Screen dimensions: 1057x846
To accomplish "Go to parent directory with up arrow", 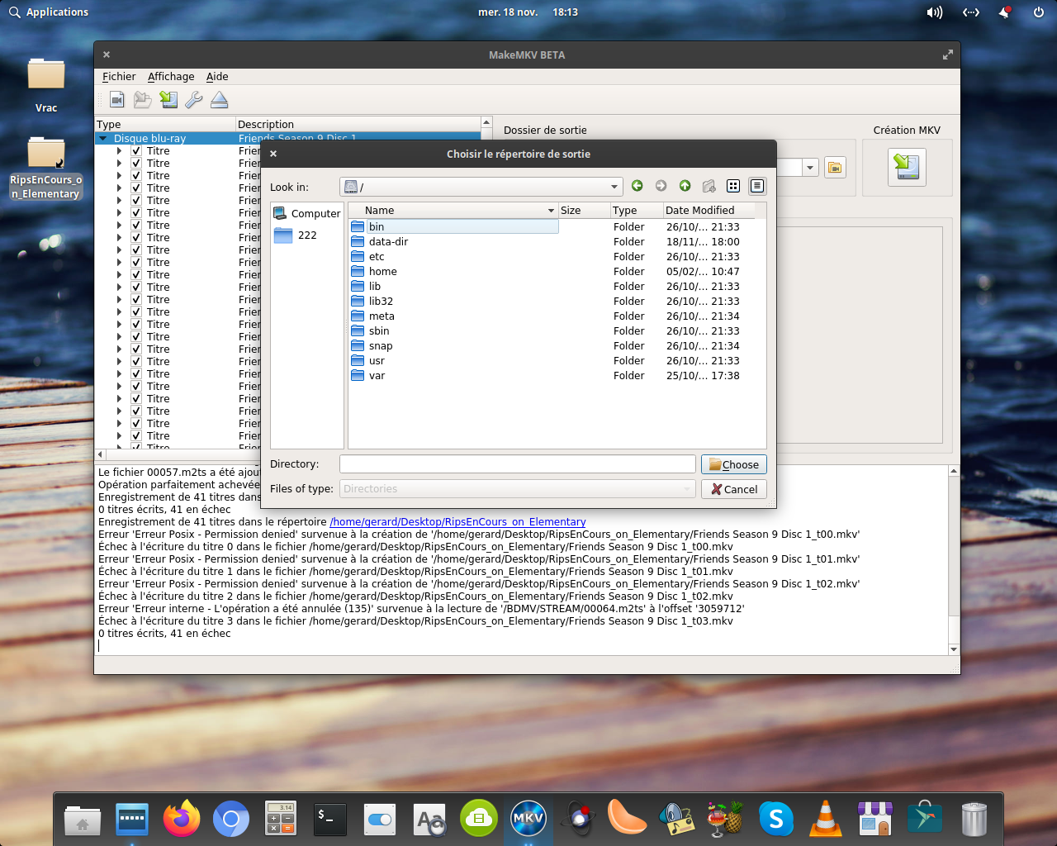I will pyautogui.click(x=685, y=186).
